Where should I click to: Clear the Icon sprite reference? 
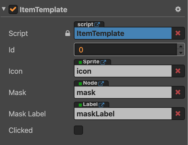pyautogui.click(x=178, y=71)
